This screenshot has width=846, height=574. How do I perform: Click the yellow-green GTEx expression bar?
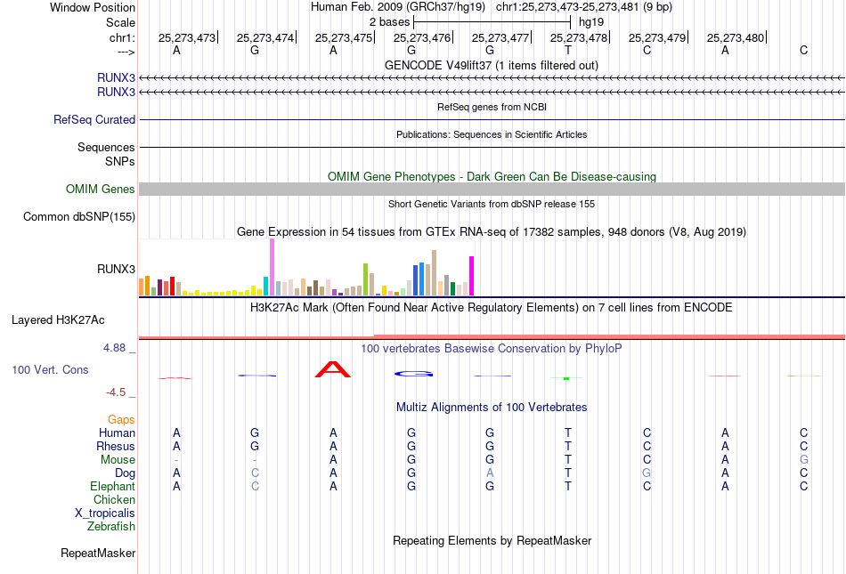tap(366, 279)
